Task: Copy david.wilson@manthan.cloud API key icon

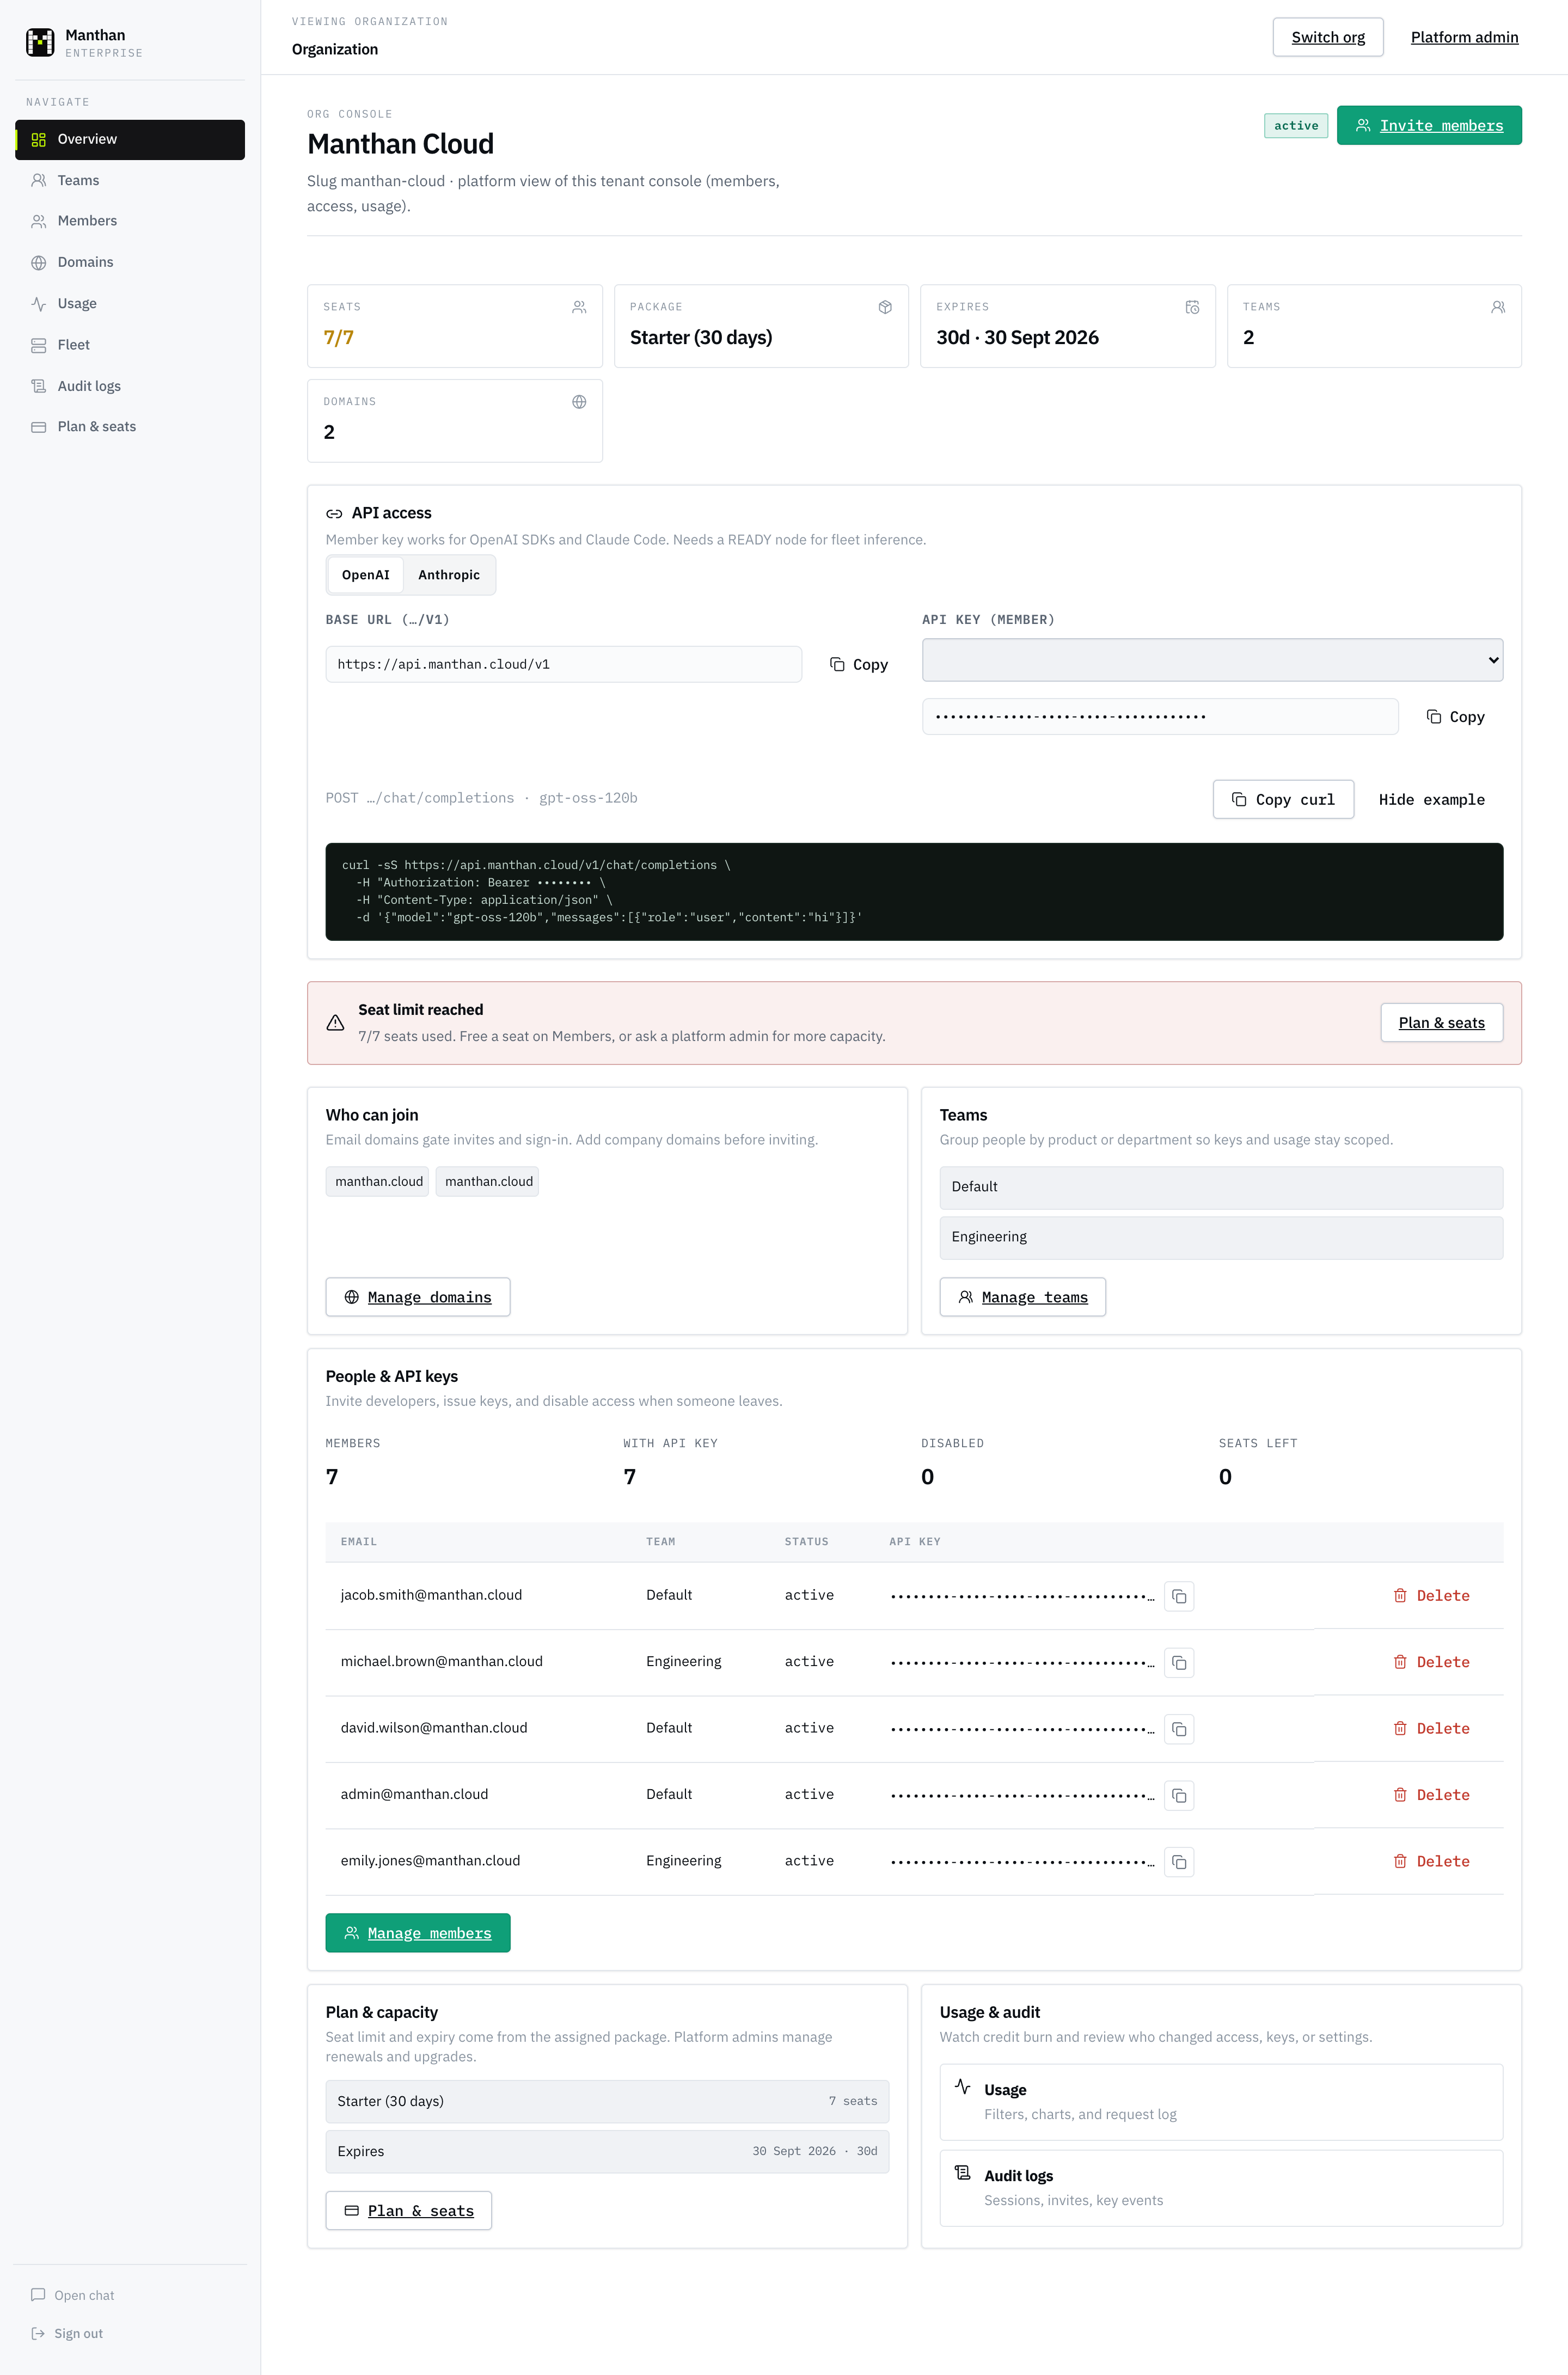Action: point(1179,1729)
